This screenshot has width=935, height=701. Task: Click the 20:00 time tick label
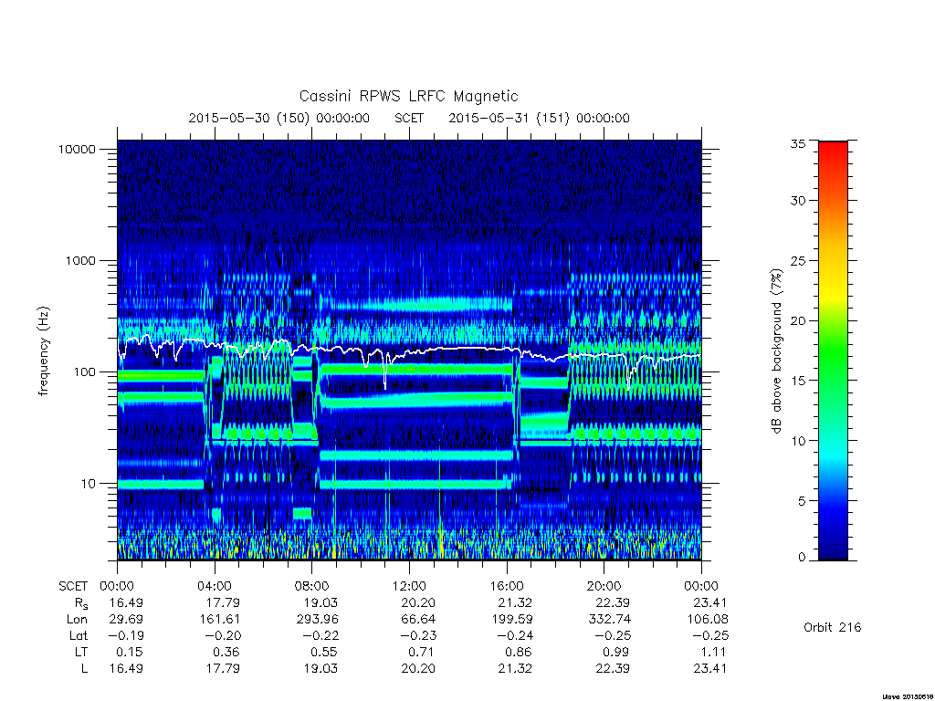click(x=604, y=587)
